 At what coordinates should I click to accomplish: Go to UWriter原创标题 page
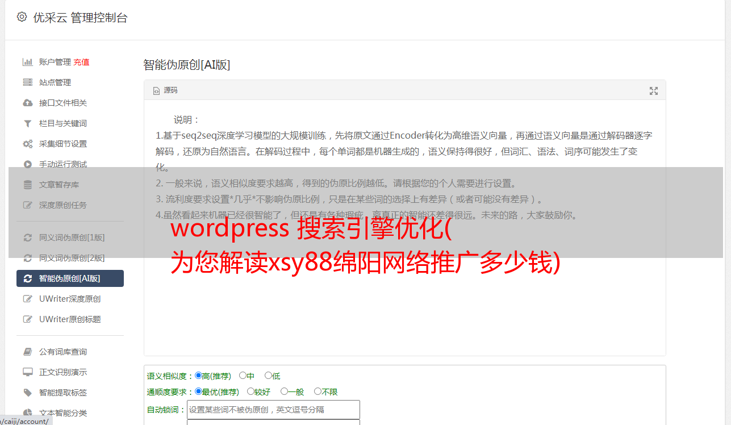(x=70, y=319)
